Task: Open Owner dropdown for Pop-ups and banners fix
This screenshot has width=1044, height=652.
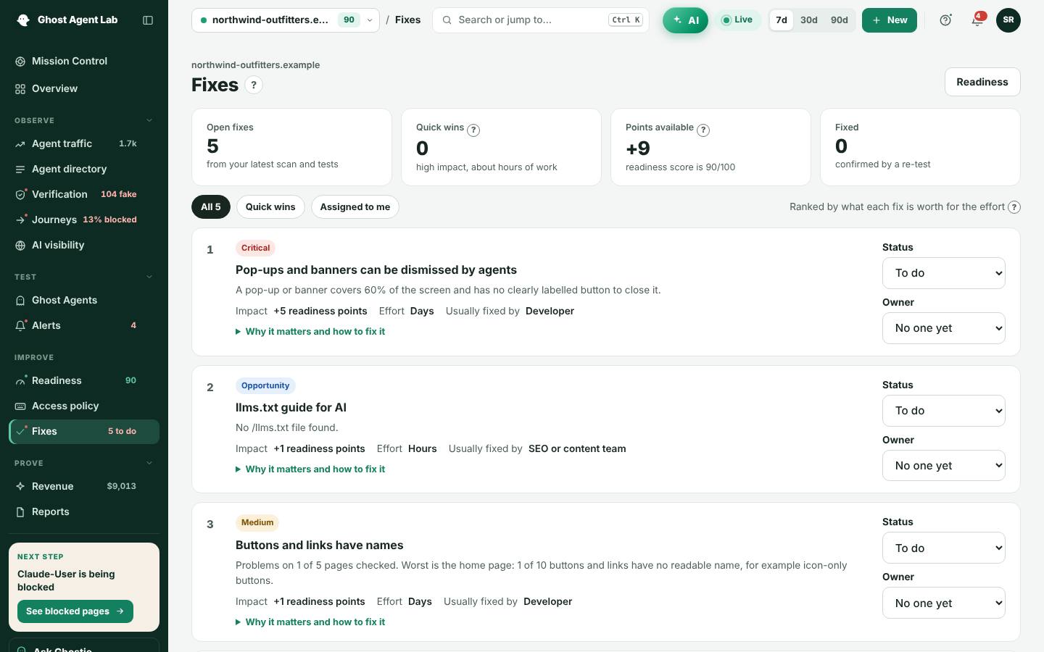Action: pos(944,328)
